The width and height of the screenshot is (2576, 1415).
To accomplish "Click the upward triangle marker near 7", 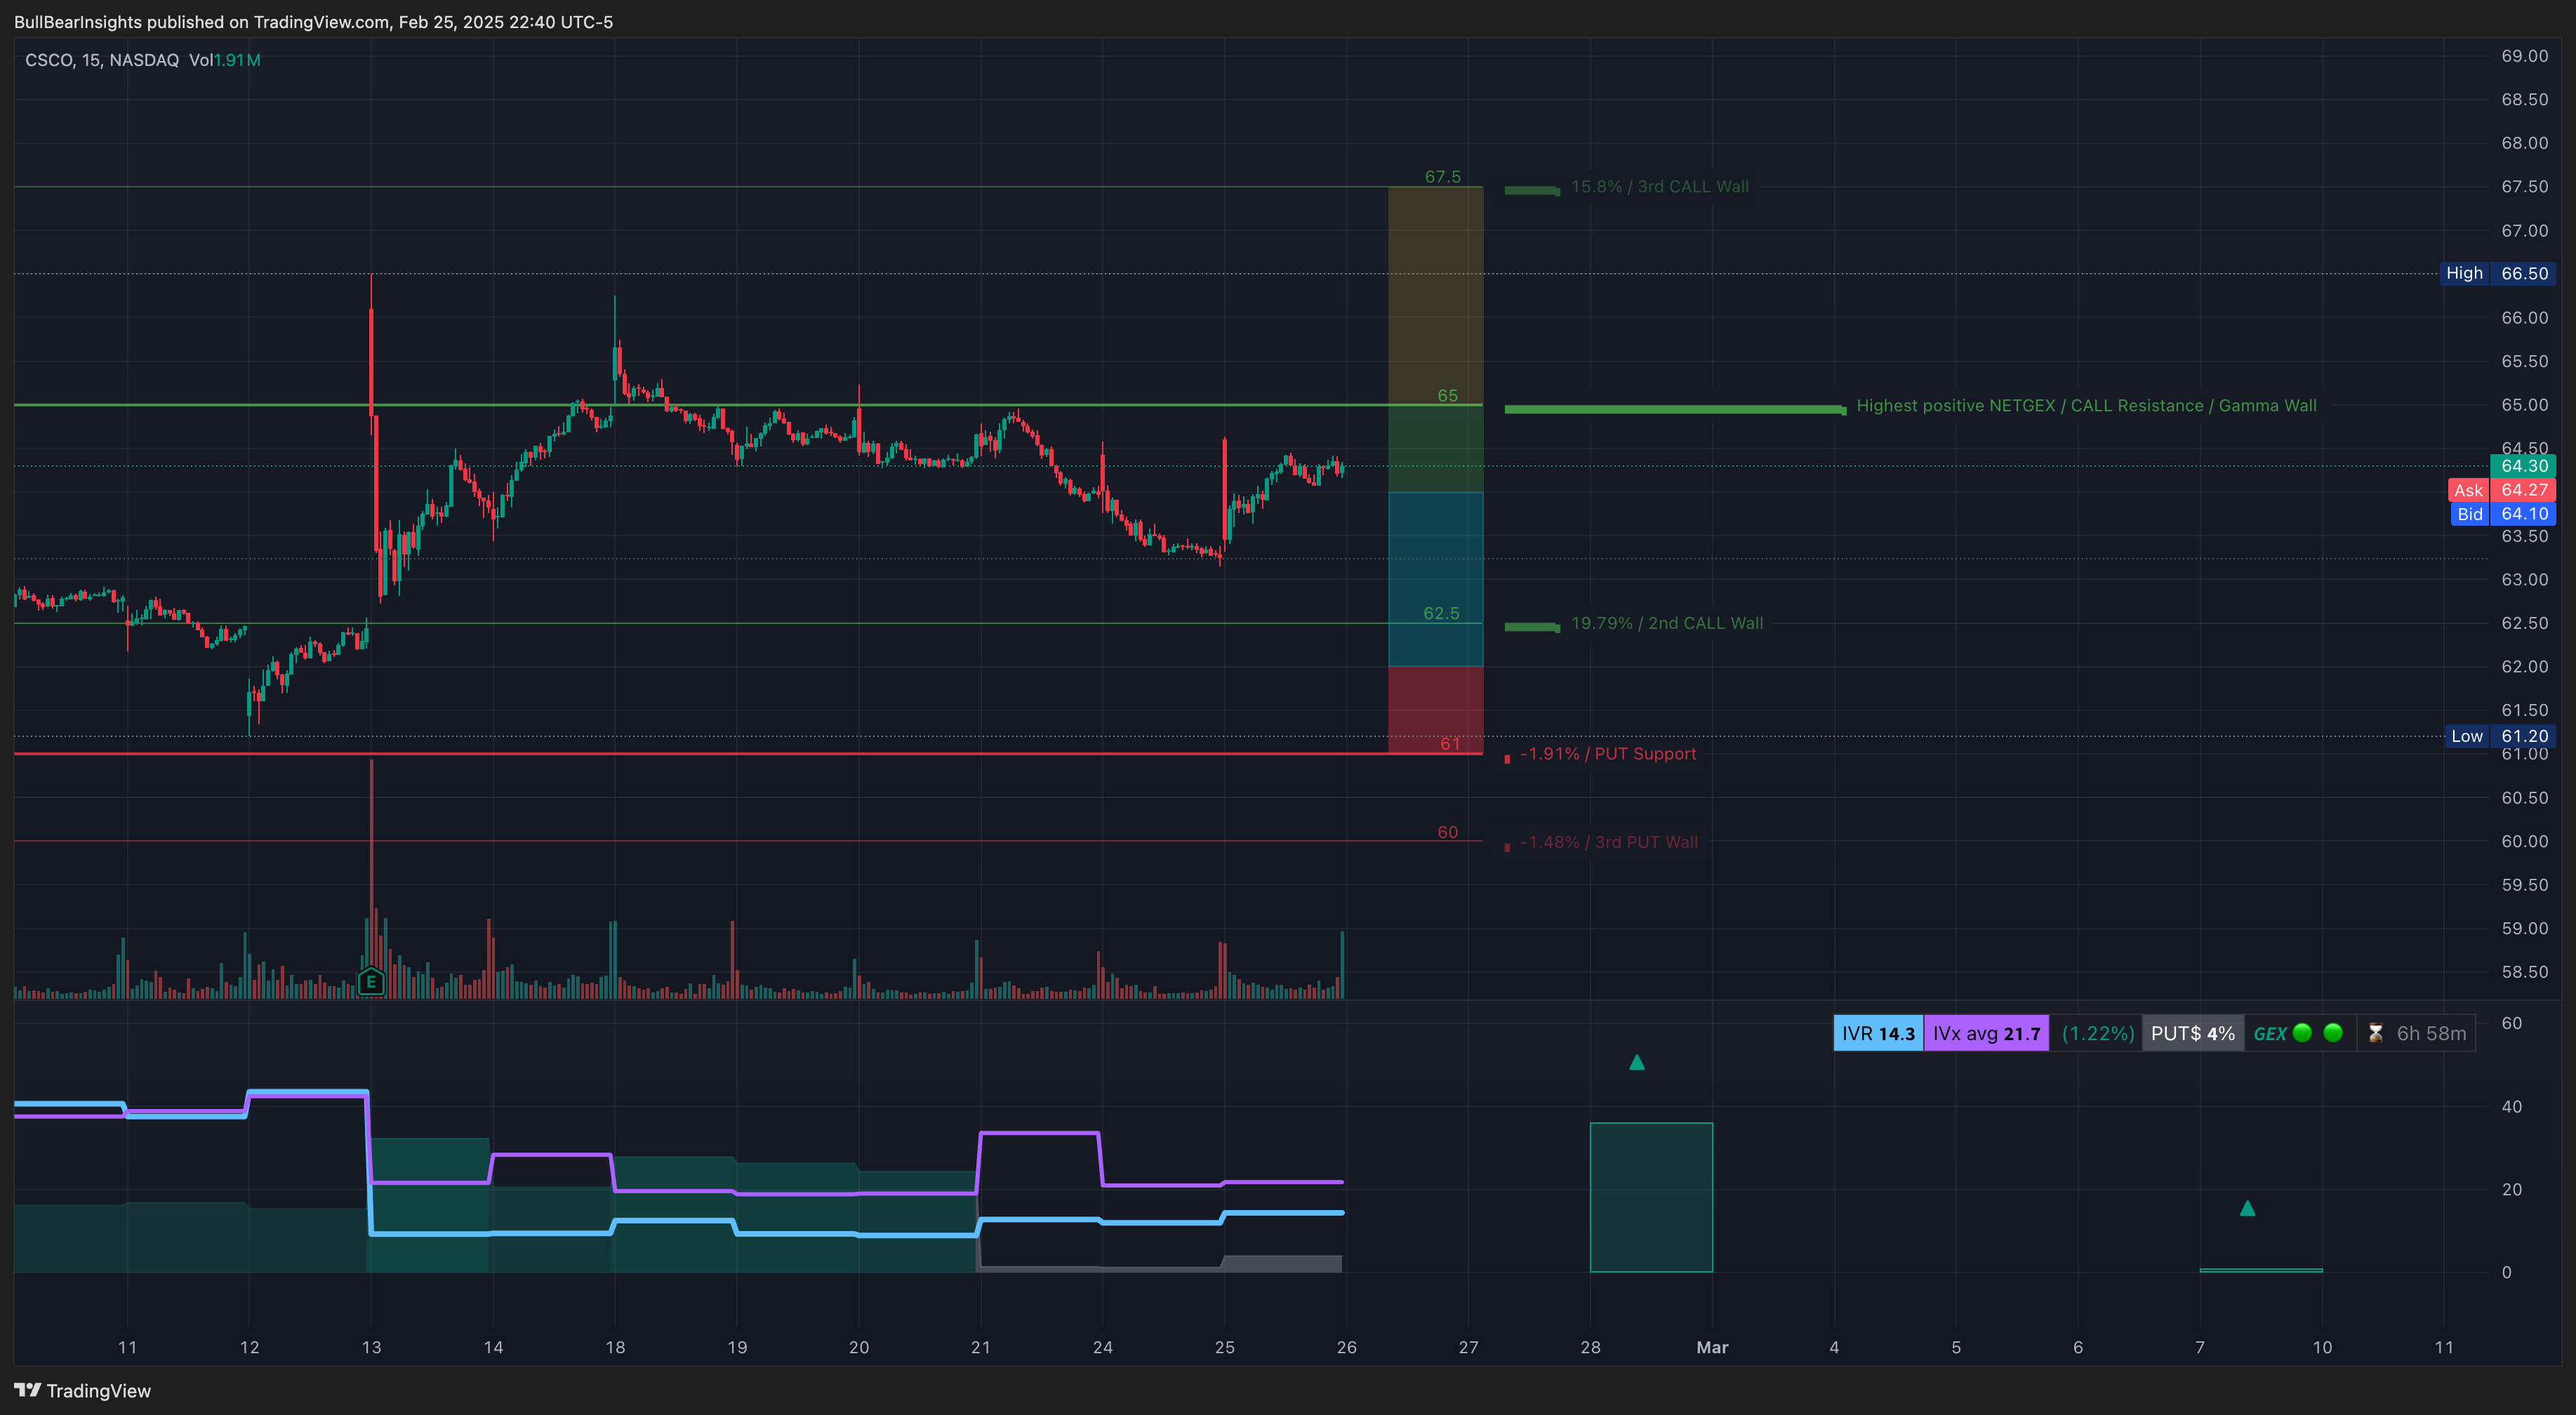I will pyautogui.click(x=2247, y=1208).
